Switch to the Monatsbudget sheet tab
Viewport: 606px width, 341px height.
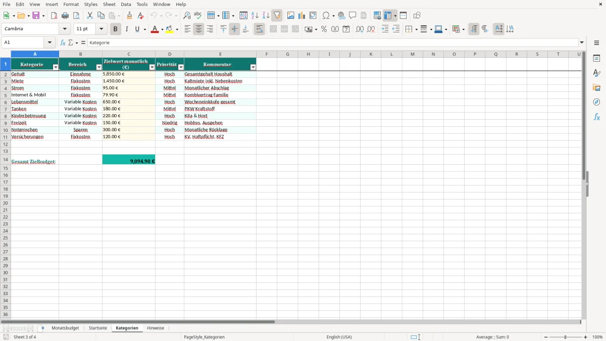(x=65, y=328)
